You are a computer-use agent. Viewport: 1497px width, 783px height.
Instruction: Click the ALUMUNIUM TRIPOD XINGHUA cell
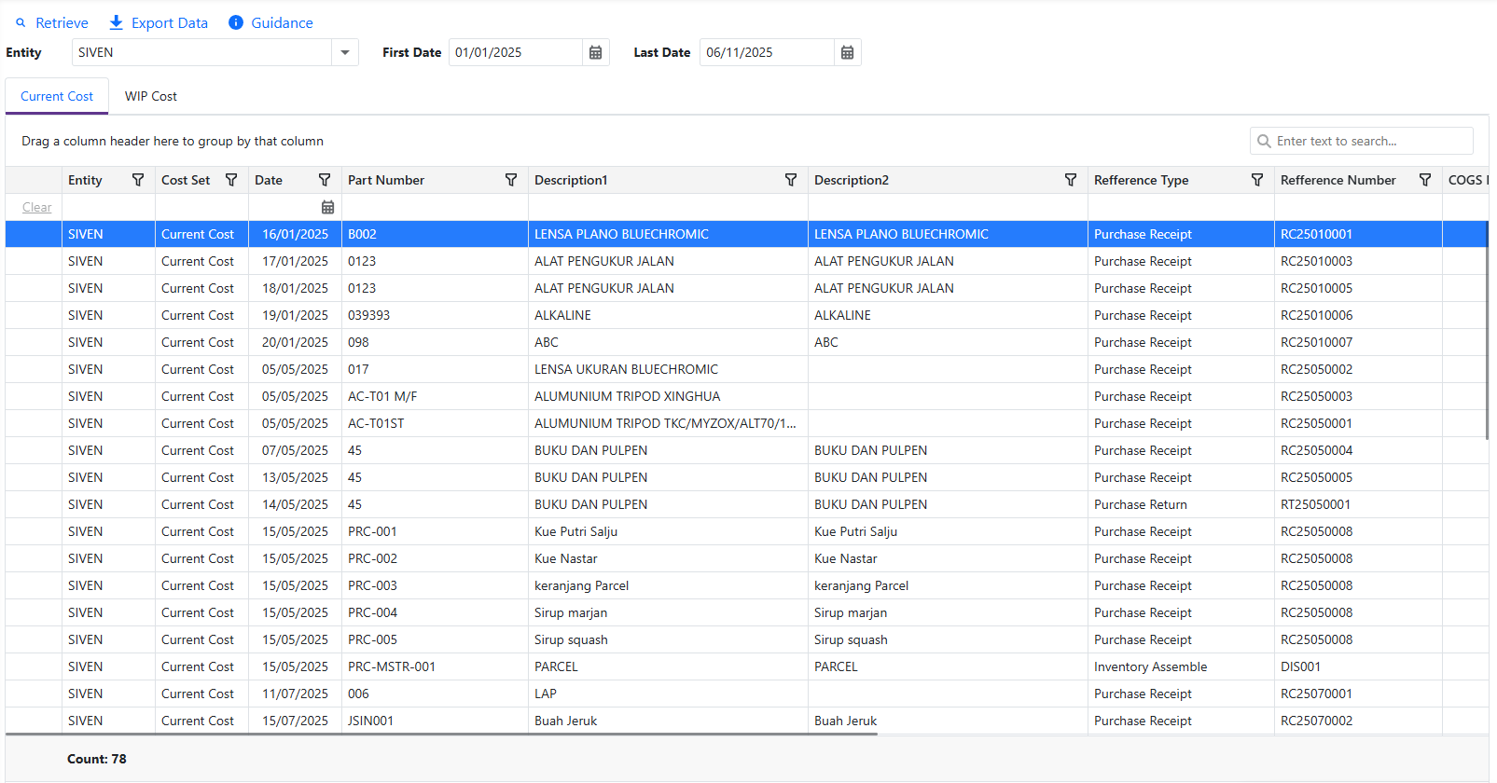click(x=668, y=396)
